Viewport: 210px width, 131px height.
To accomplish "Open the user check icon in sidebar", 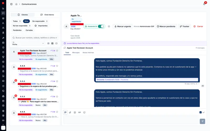I will (3, 23).
